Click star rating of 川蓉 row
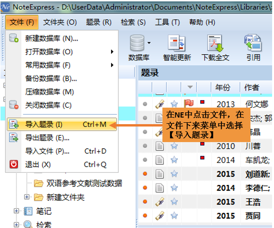 click(x=174, y=146)
